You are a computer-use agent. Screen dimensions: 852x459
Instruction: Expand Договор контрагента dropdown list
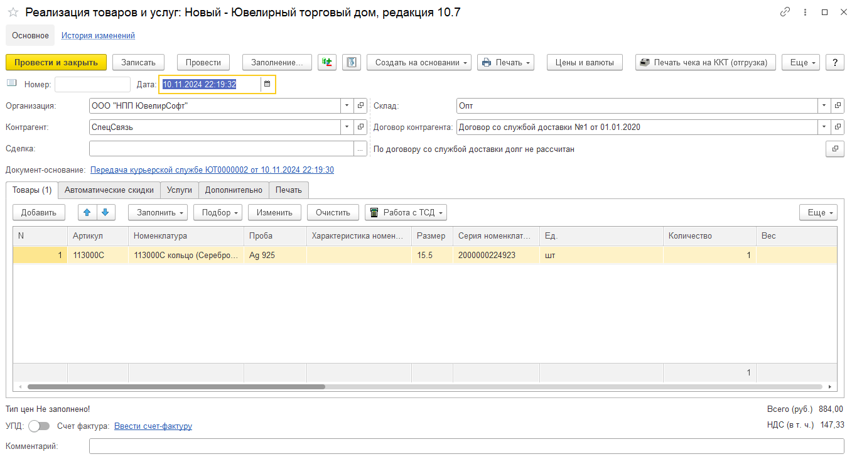coord(824,127)
